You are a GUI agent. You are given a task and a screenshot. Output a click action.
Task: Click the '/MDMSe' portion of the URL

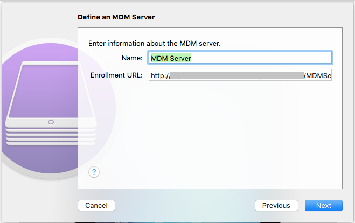pos(317,75)
